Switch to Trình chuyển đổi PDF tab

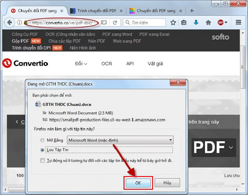coord(95,11)
